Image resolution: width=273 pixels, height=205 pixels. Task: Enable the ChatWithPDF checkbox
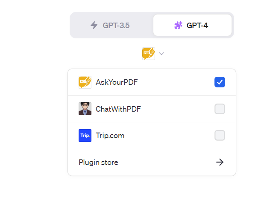[x=220, y=109]
